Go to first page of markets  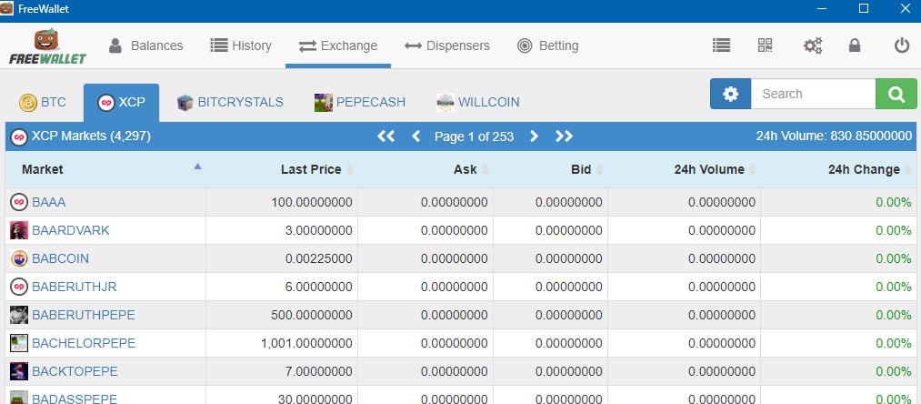385,136
